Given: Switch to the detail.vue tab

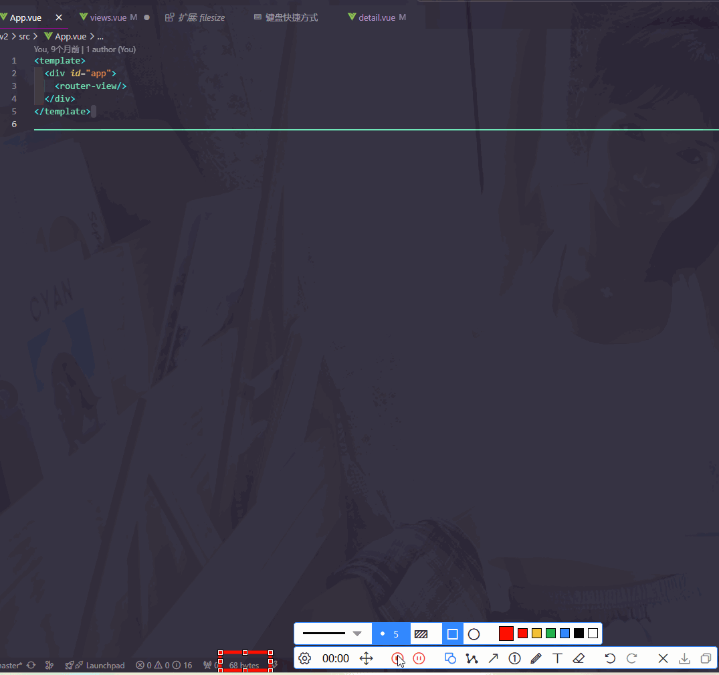Looking at the screenshot, I should pos(377,17).
